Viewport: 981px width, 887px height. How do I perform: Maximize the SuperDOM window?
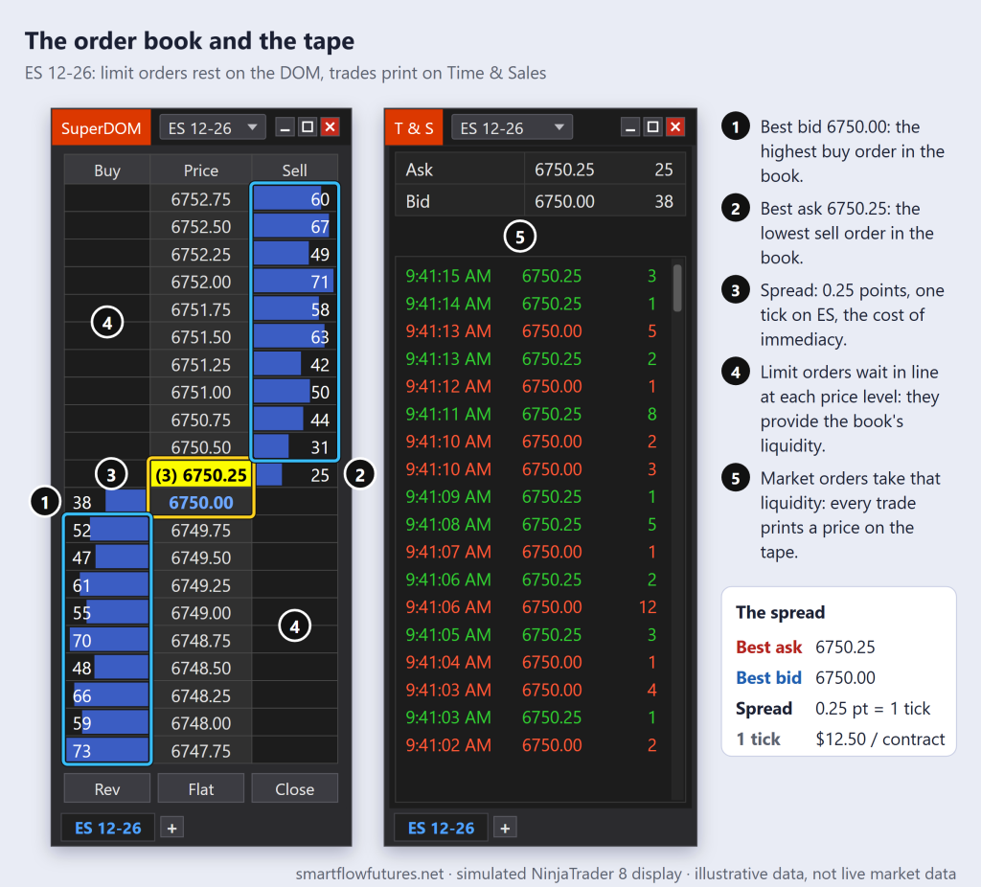point(308,127)
